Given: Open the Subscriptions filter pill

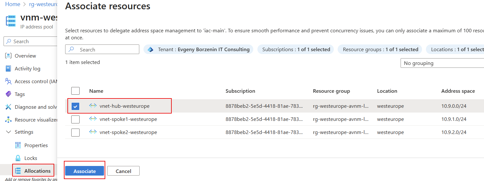Looking at the screenshot, I should pos(296,49).
